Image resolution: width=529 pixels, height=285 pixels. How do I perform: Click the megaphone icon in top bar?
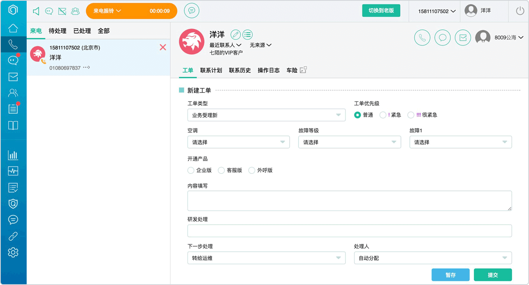[x=36, y=11]
